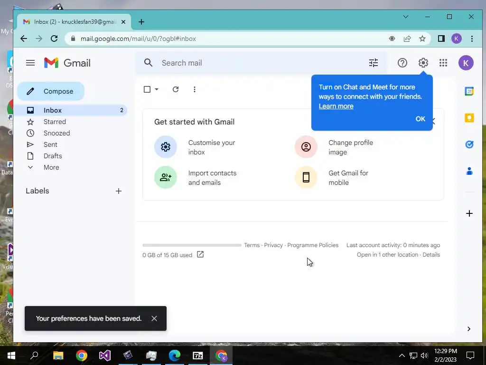
Task: Show search options filter icon
Action: [x=373, y=63]
